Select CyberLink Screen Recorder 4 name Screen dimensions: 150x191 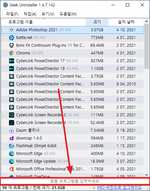(41, 123)
